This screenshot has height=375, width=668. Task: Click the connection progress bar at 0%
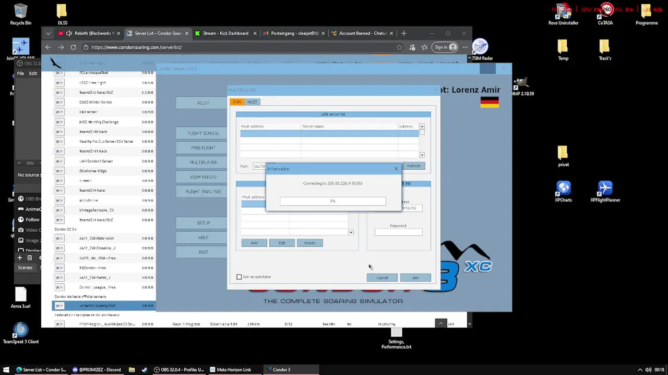[333, 201]
